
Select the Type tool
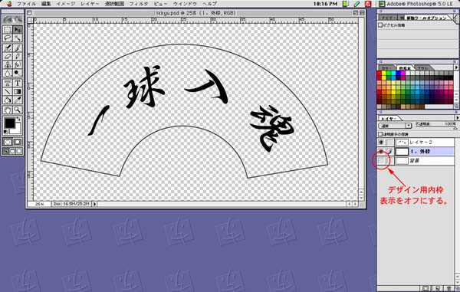pyautogui.click(x=18, y=83)
